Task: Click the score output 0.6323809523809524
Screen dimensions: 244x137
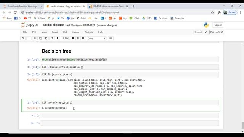Action: (x=54, y=108)
